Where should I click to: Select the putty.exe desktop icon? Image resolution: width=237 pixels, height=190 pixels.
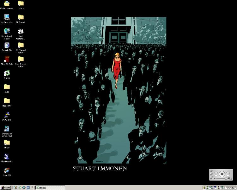click(7, 115)
